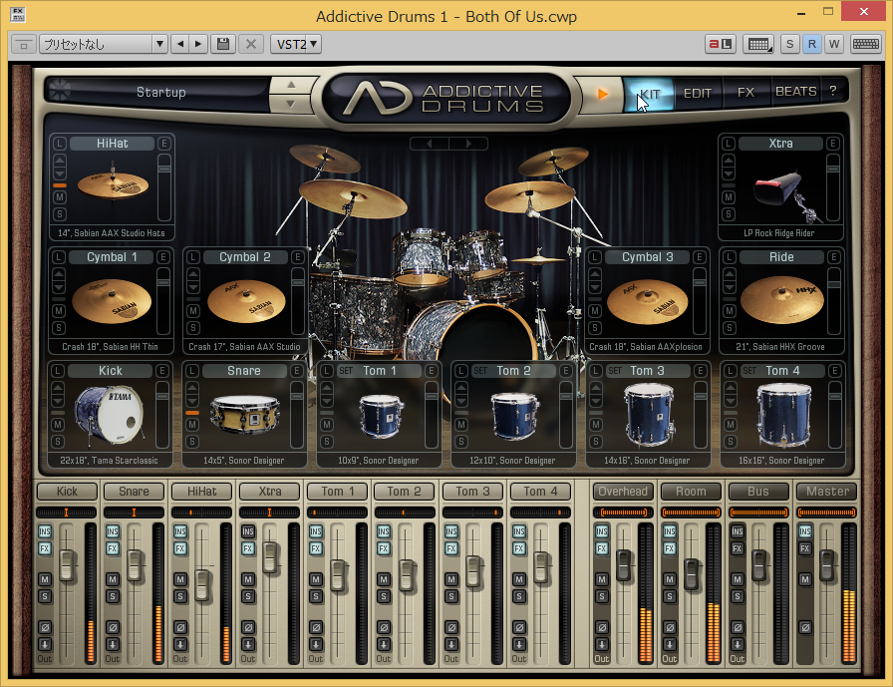Open Kick channel FX button
Viewport: 893px width, 687px height.
[45, 548]
